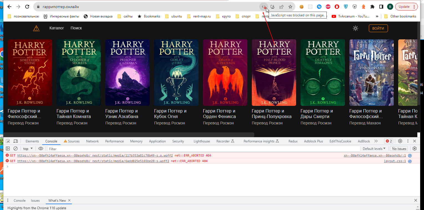Open DevTools settings via the gear icon
Screen dimensions: 424x210
coord(400,141)
